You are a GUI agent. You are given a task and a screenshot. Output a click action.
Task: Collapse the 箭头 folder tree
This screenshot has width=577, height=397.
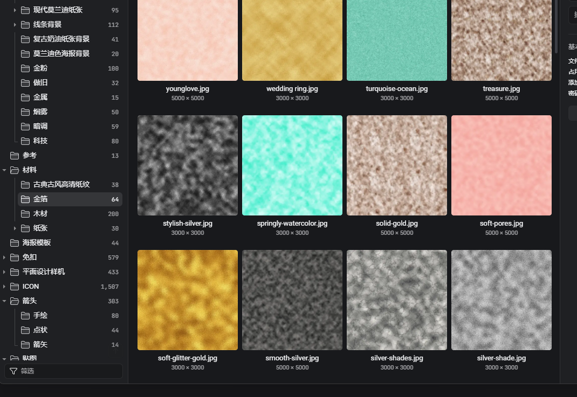(x=4, y=301)
